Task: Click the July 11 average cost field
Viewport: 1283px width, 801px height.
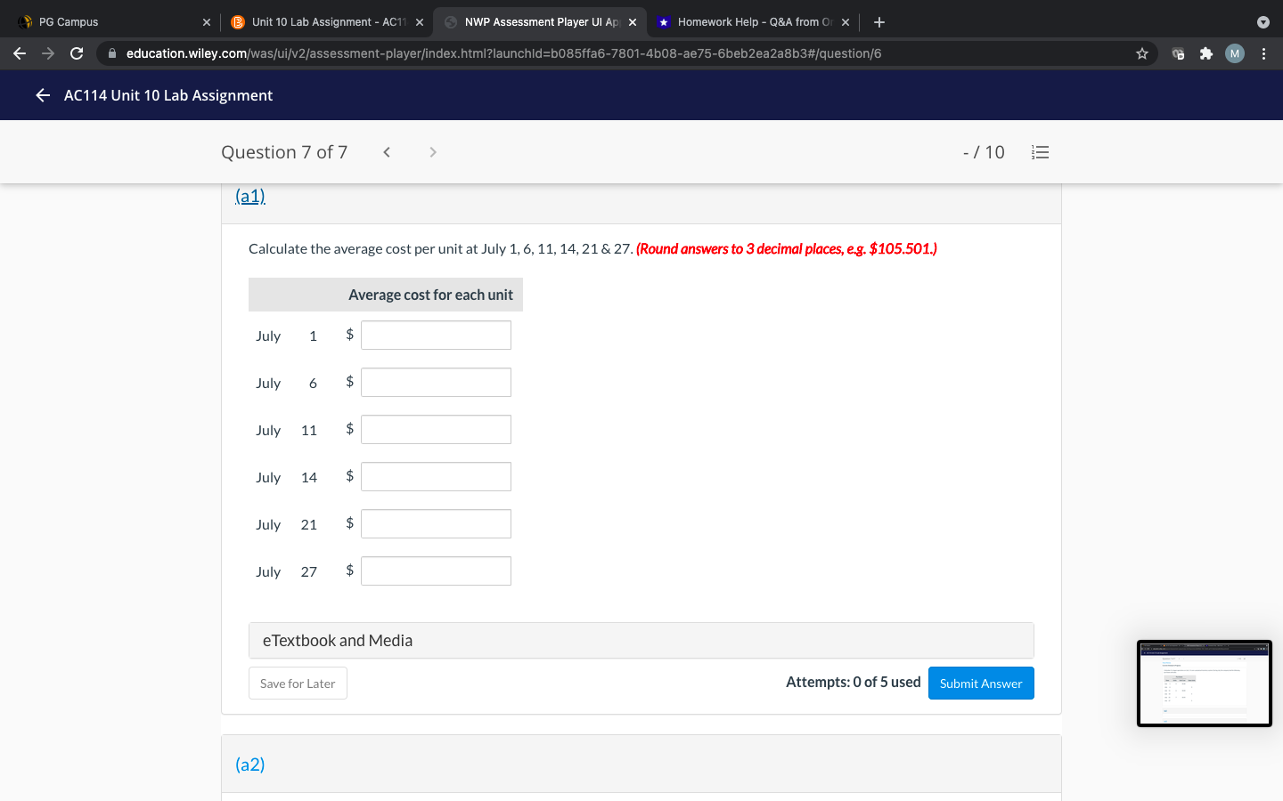Action: (436, 430)
